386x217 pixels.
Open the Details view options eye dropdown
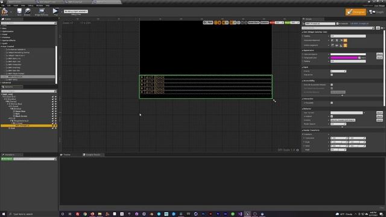point(382,28)
